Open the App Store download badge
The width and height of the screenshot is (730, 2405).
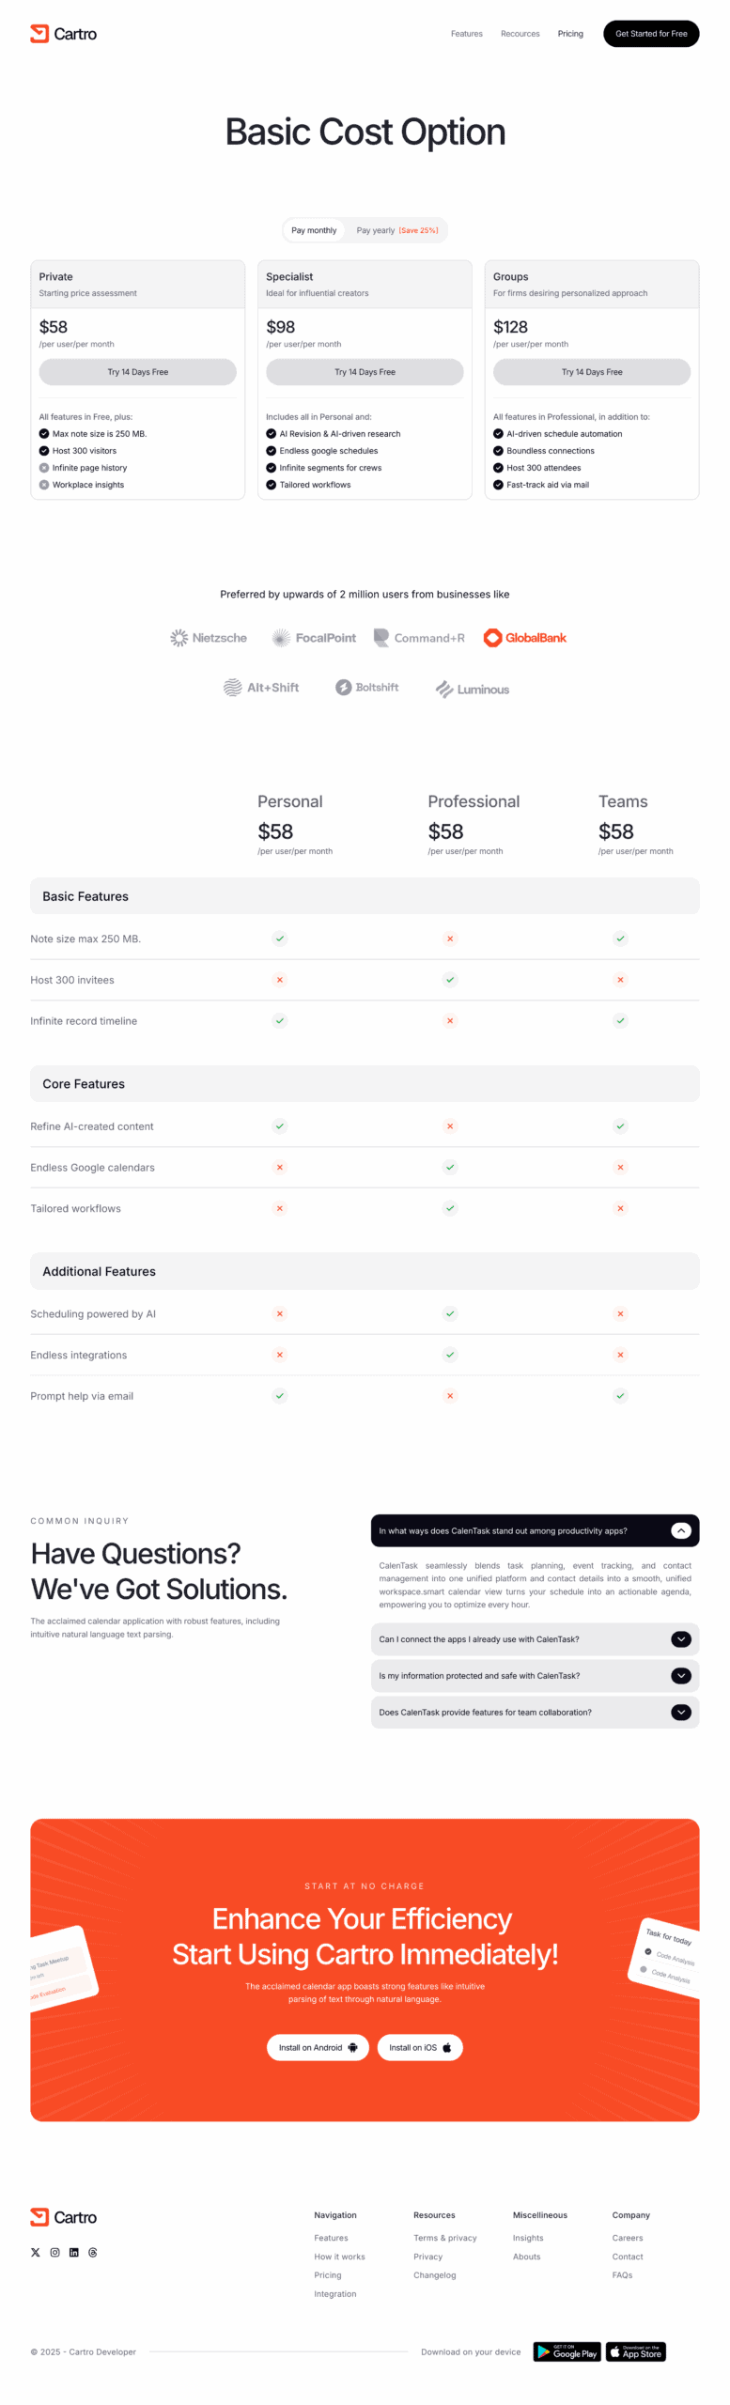635,2351
